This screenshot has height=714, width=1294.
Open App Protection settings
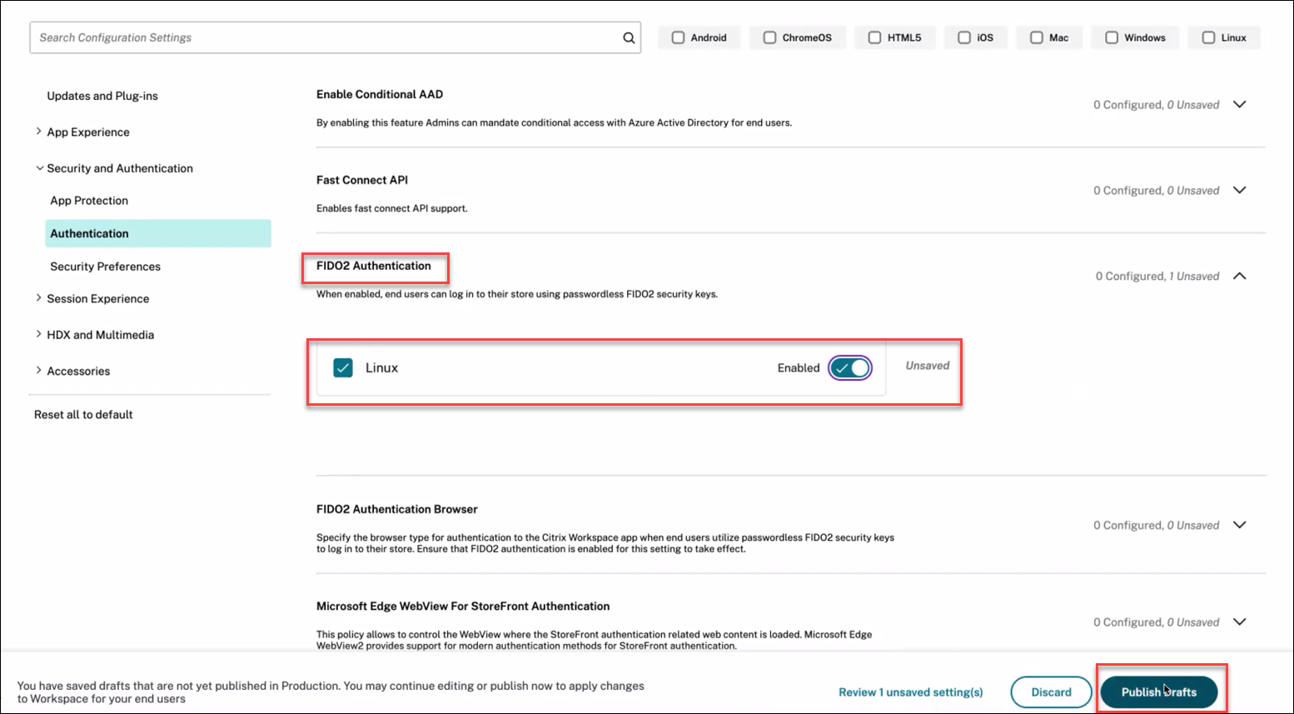(89, 200)
